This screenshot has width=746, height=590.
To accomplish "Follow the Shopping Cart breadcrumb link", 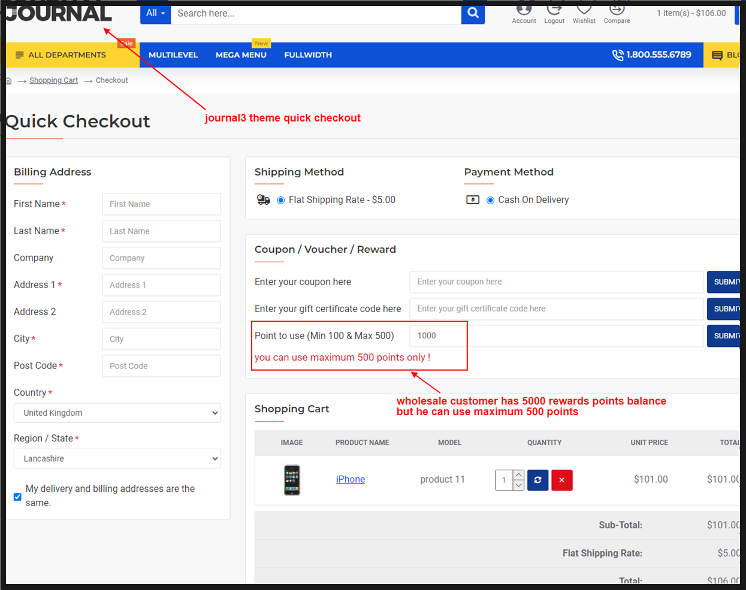I will click(53, 80).
